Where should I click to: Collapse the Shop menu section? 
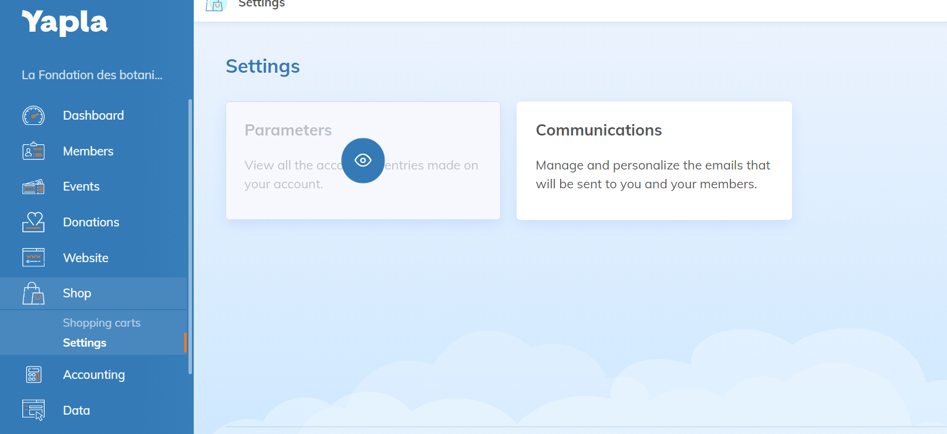[x=77, y=293]
